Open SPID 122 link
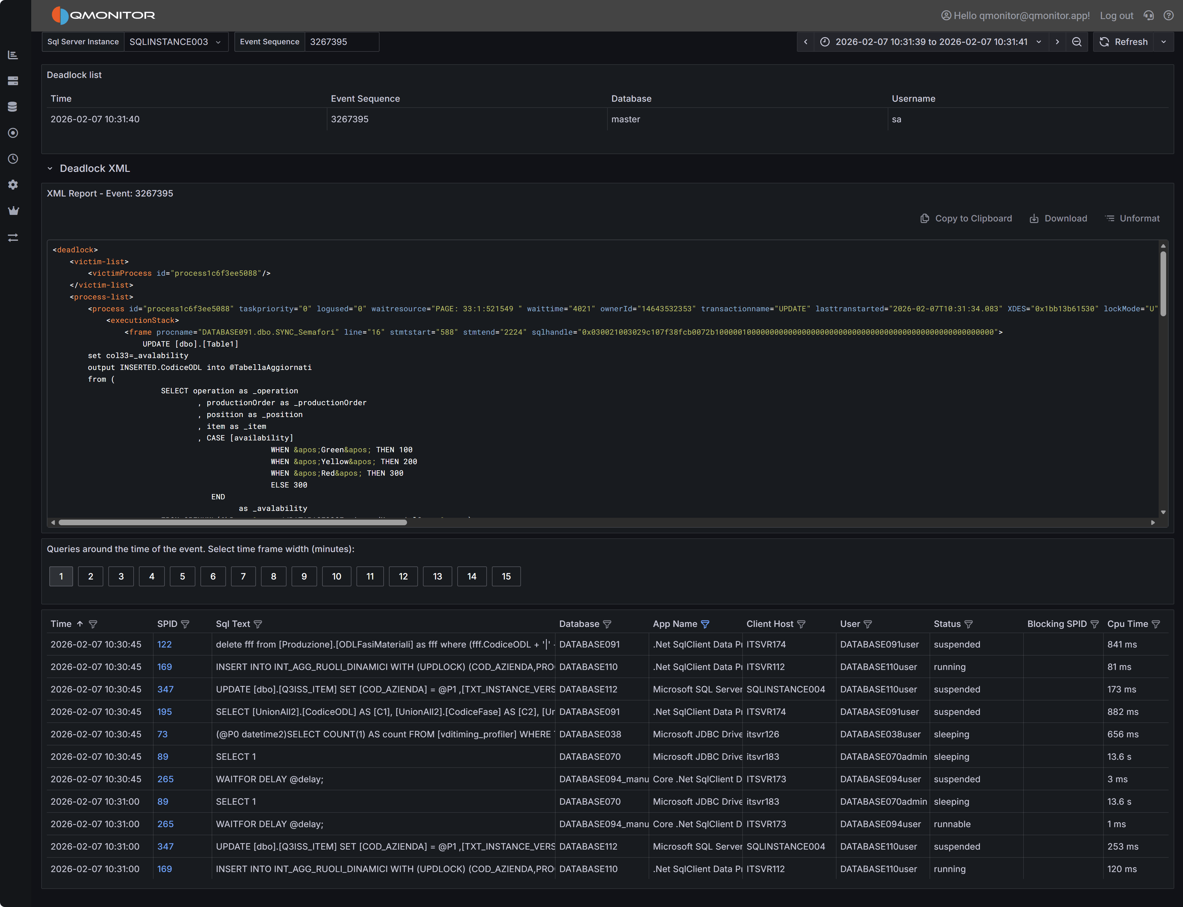 click(164, 645)
